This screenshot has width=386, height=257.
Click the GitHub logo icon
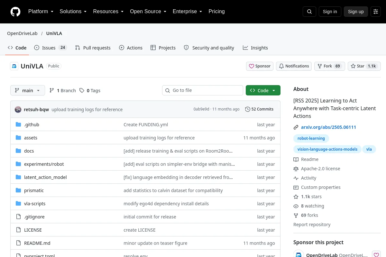15,12
